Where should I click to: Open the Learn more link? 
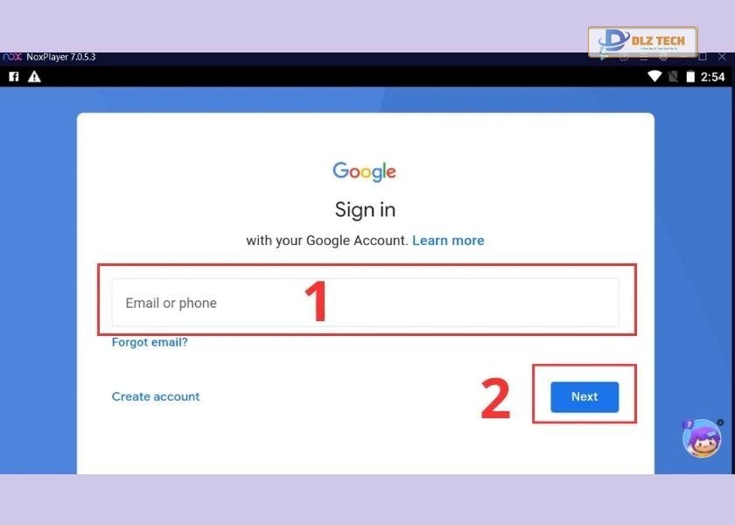pyautogui.click(x=448, y=241)
